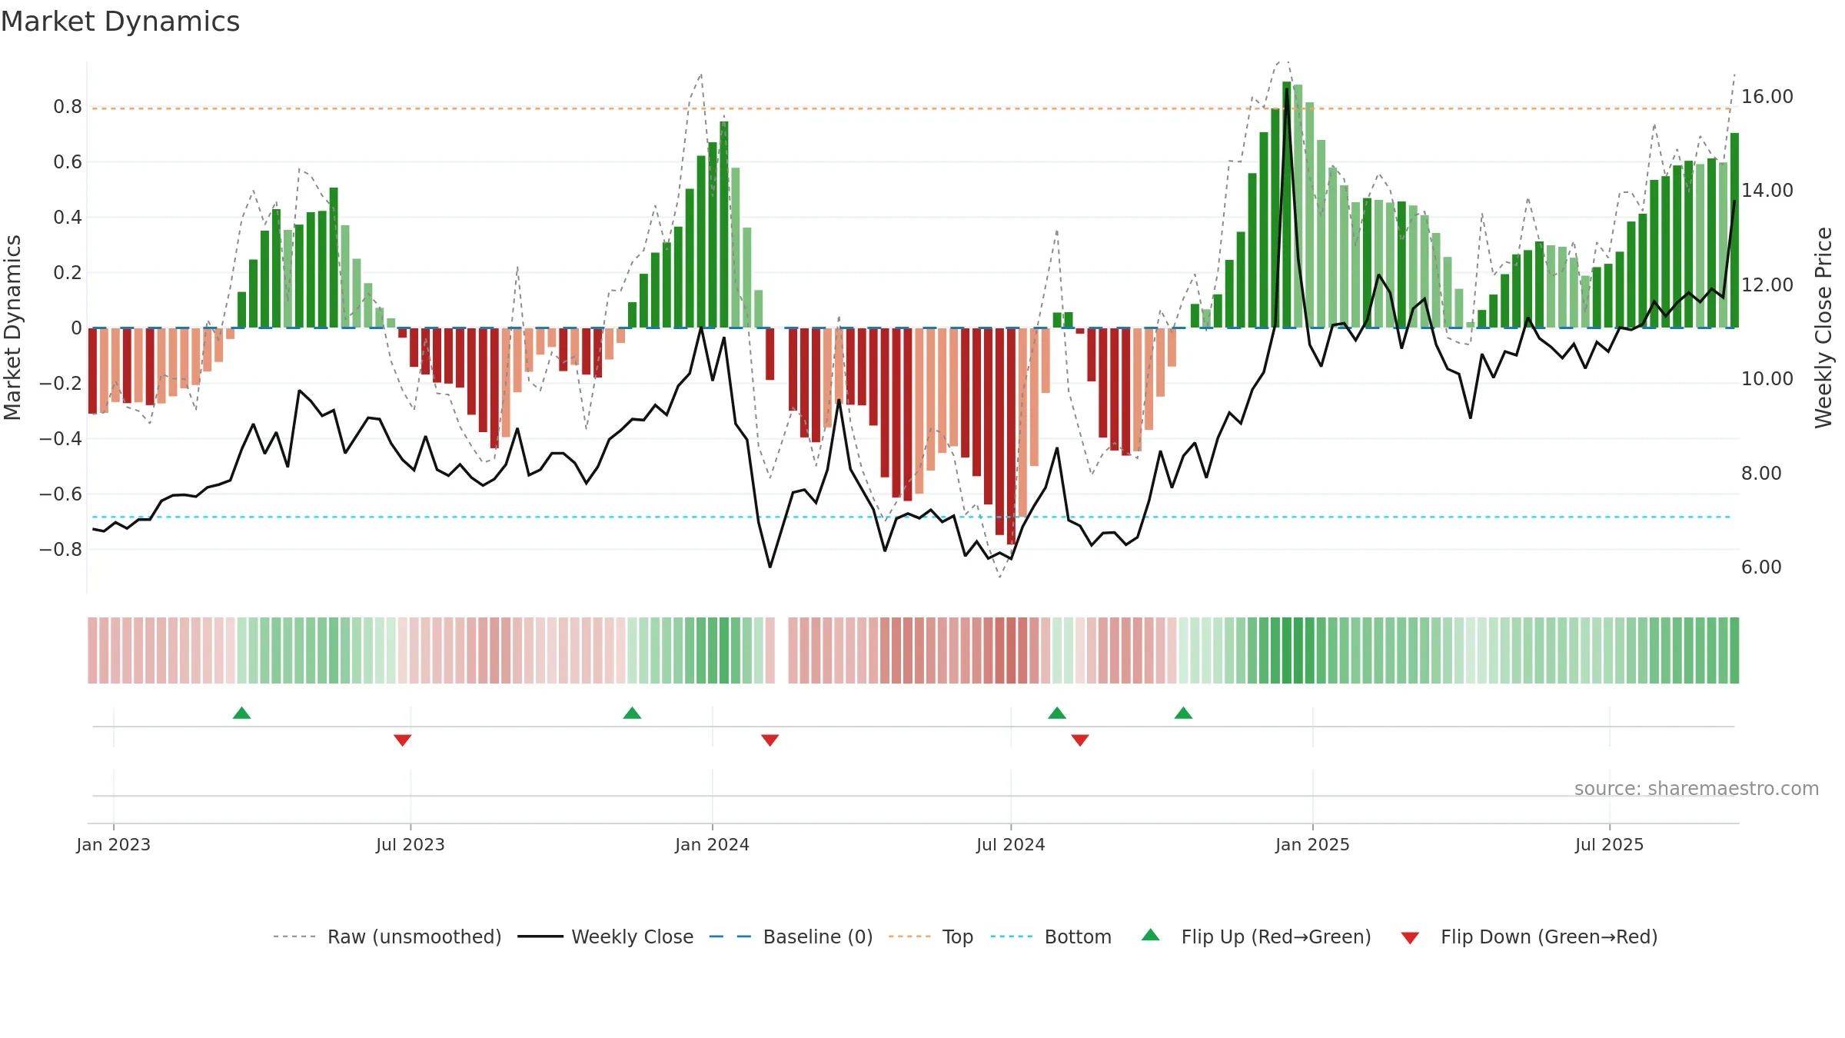Click the −0.8 left axis tick label
Viewport: 1845px width, 1038px height.
coord(61,550)
